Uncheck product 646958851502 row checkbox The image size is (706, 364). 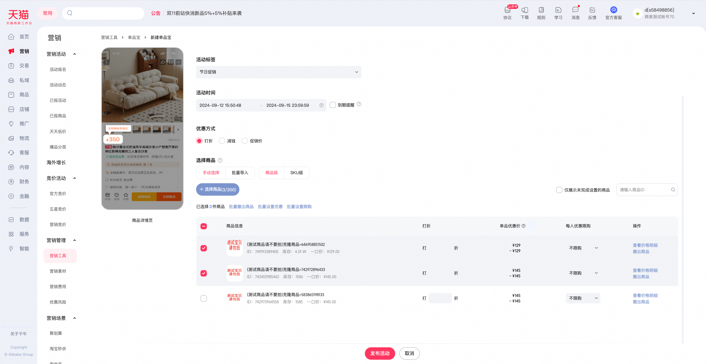tap(204, 248)
